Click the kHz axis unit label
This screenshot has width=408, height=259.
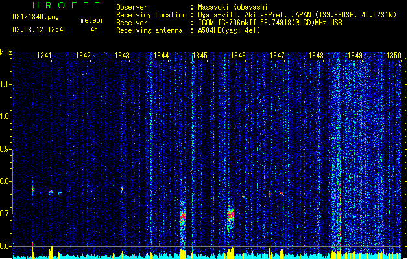(x=6, y=52)
